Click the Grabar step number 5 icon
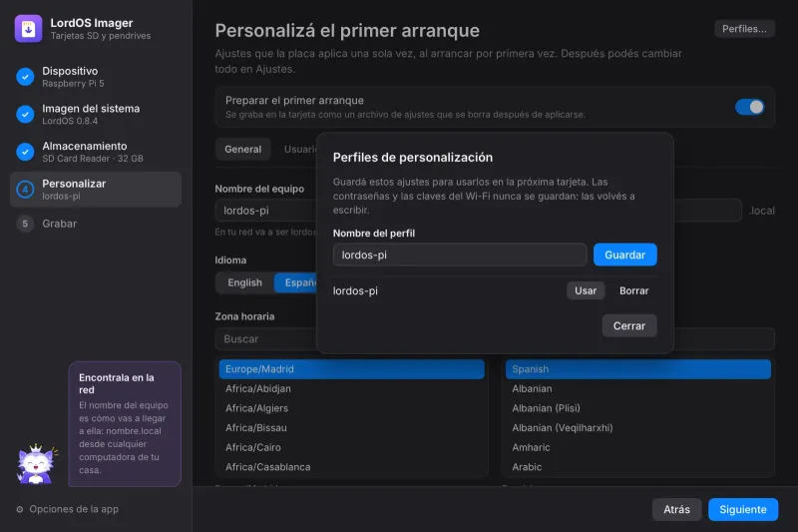Viewport: 798px width, 532px height. pos(25,224)
